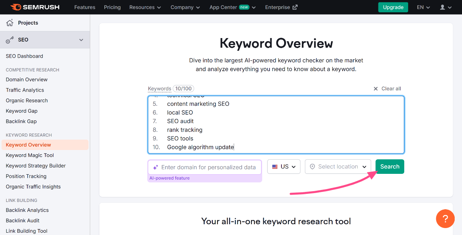The image size is (462, 235).
Task: Click the 'SEO tools' keyword line
Action: (180, 138)
